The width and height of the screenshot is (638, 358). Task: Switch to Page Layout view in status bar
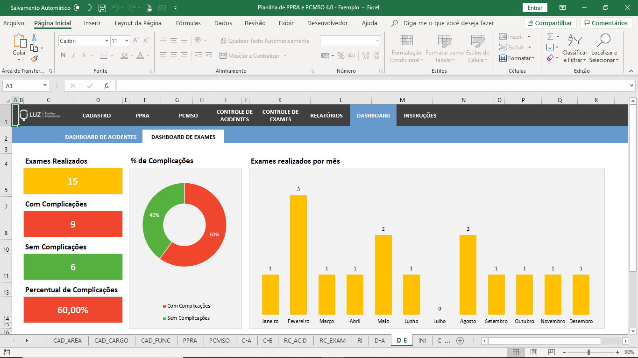point(533,352)
